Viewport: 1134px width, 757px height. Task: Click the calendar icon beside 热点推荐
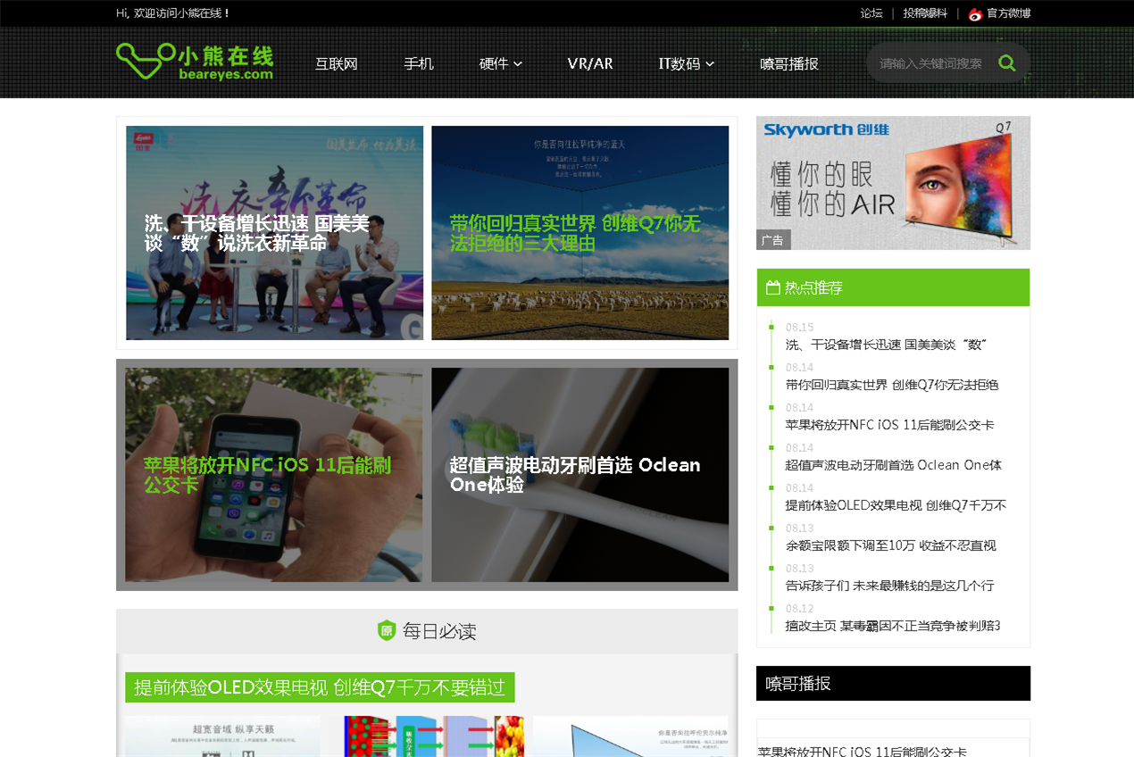(773, 287)
